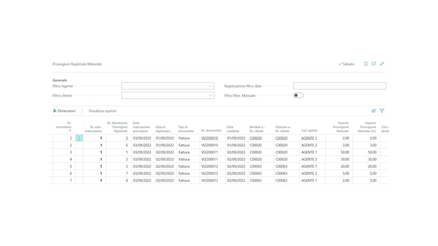Open Nr. movimento 1 link
Image resolution: width=438 pixels, height=246 pixels.
click(x=71, y=138)
